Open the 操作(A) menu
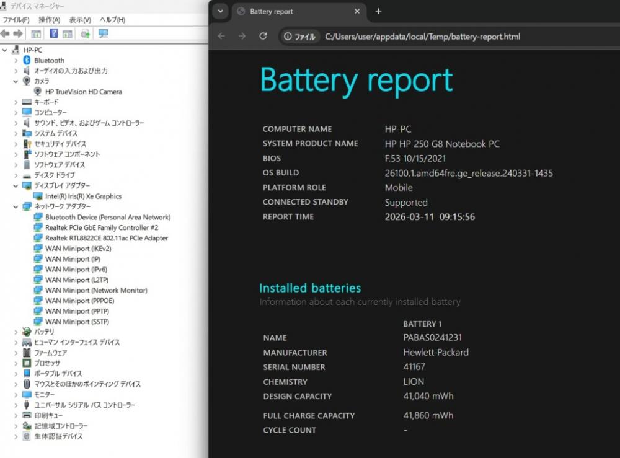This screenshot has height=458, width=620. (x=50, y=20)
